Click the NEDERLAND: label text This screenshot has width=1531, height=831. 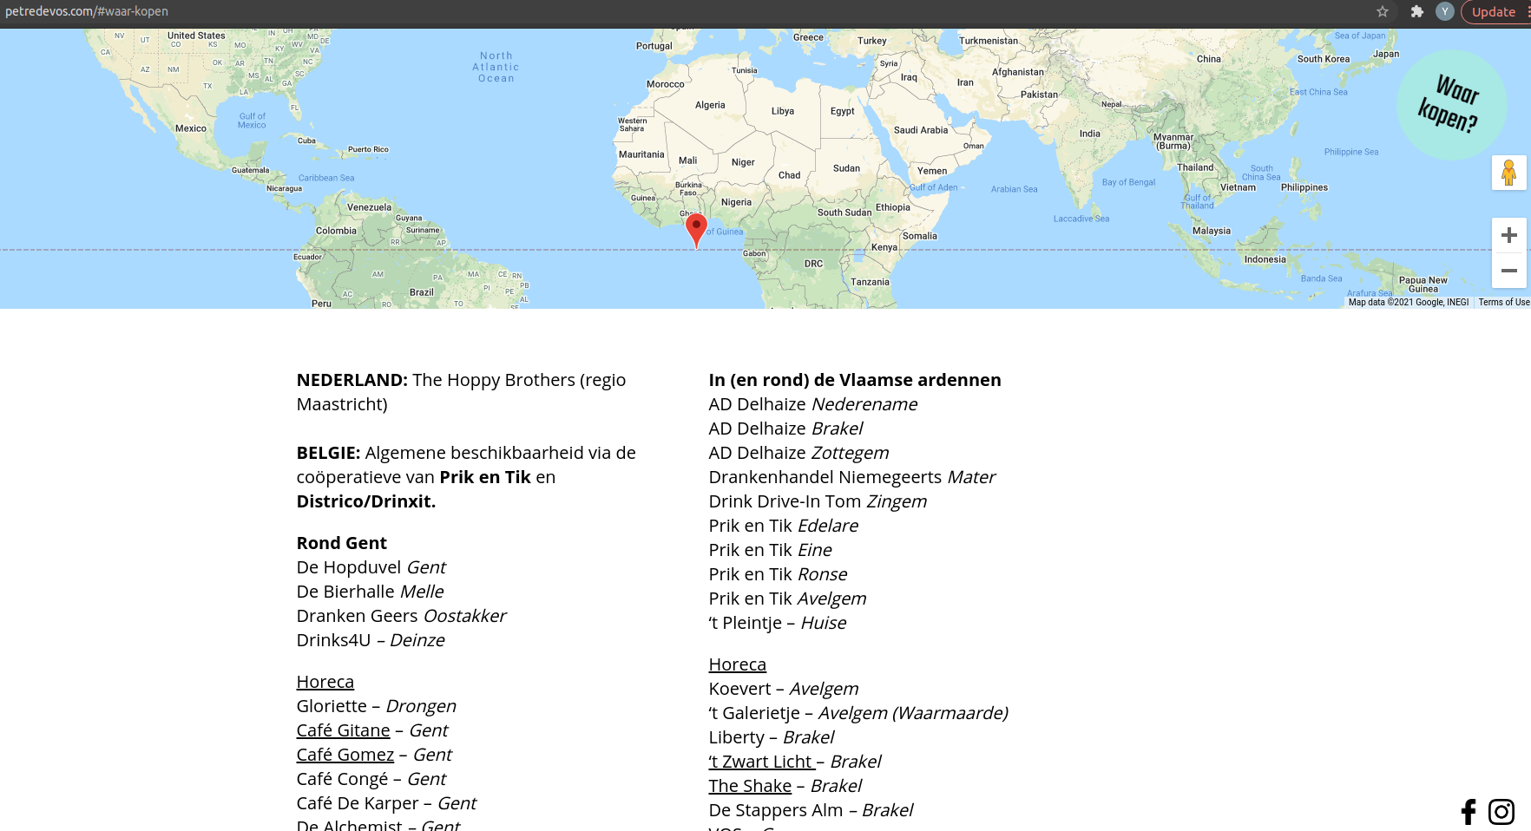[352, 380]
